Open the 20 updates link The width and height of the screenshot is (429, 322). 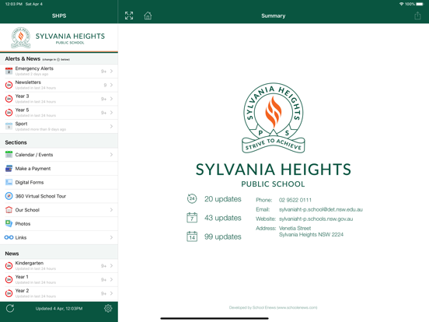point(223,199)
